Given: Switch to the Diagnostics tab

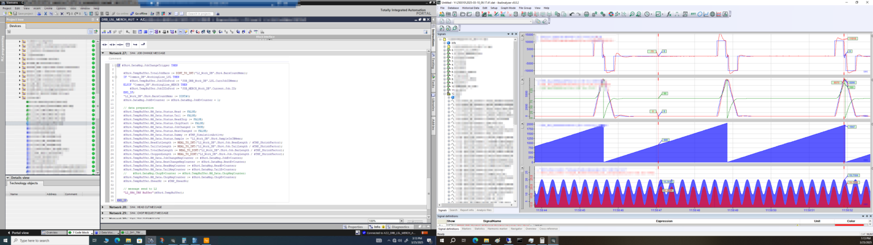Looking at the screenshot, I should click(400, 227).
